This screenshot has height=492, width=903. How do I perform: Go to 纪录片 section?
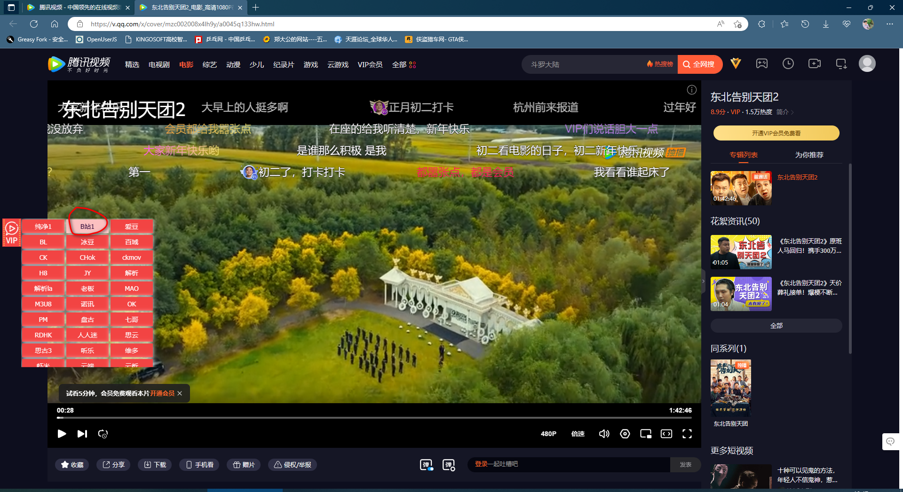[284, 64]
